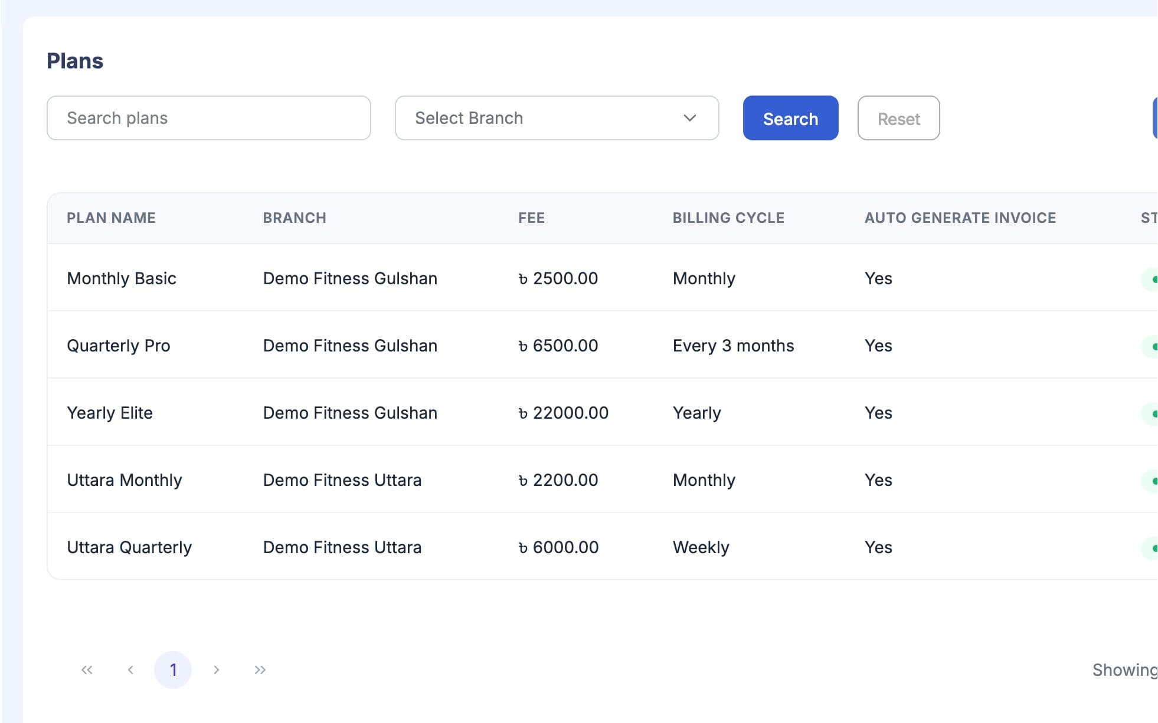Go to first page double-chevron icon
1158x723 pixels.
[x=87, y=670]
